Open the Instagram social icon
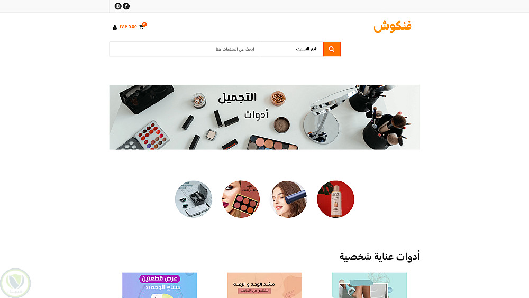The image size is (529, 298). point(118,6)
